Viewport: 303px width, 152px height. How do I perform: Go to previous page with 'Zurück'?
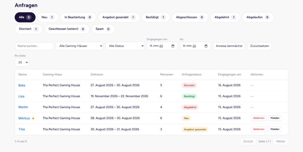point(248,141)
